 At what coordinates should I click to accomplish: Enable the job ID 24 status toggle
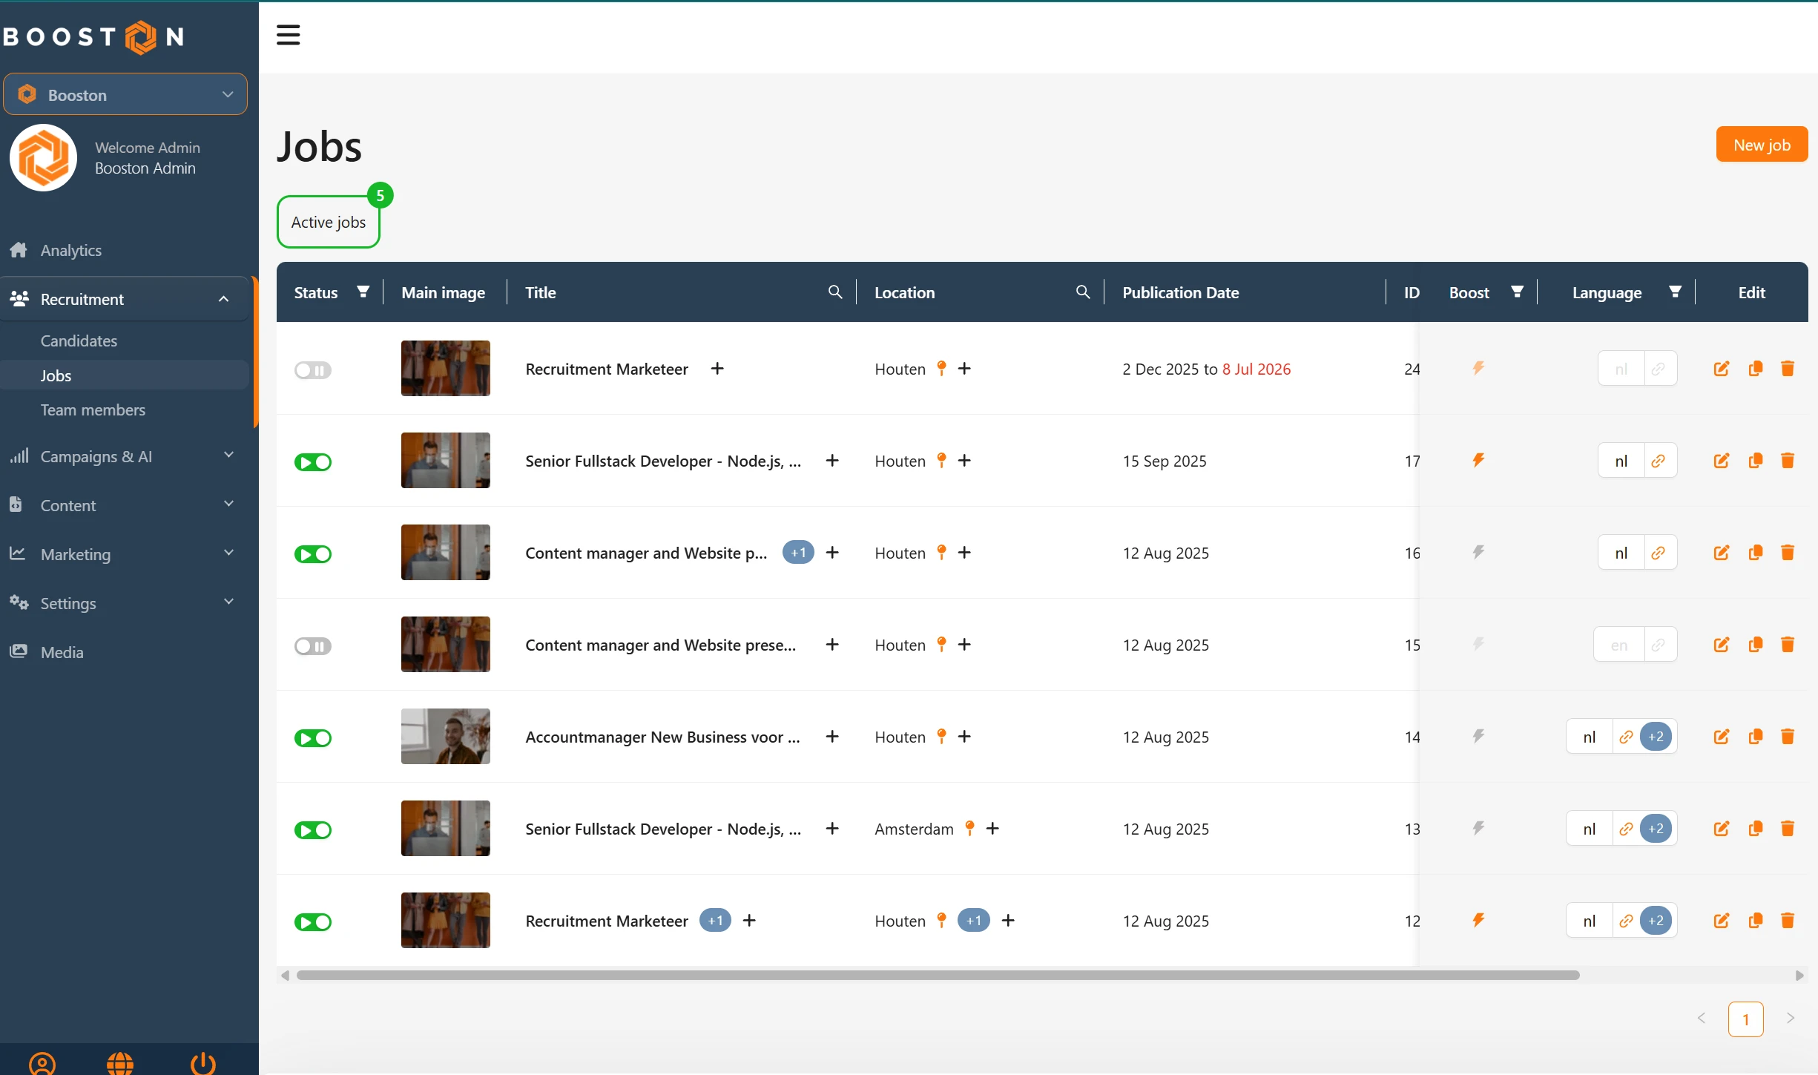pyautogui.click(x=312, y=370)
